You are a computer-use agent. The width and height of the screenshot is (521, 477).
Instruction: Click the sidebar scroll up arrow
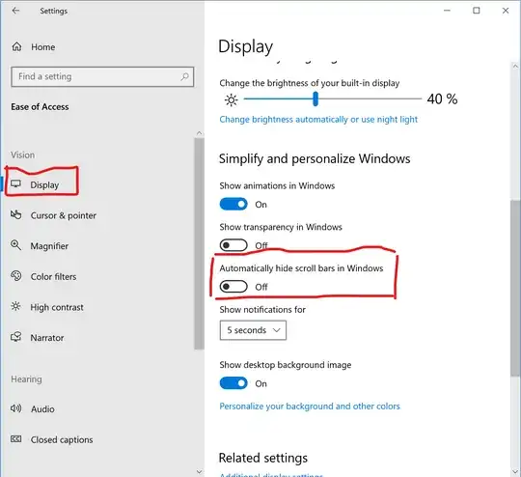(x=199, y=133)
